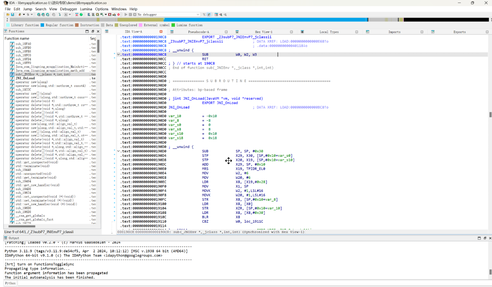The image size is (492, 287).
Task: Open the Options menu
Action: tap(102, 9)
